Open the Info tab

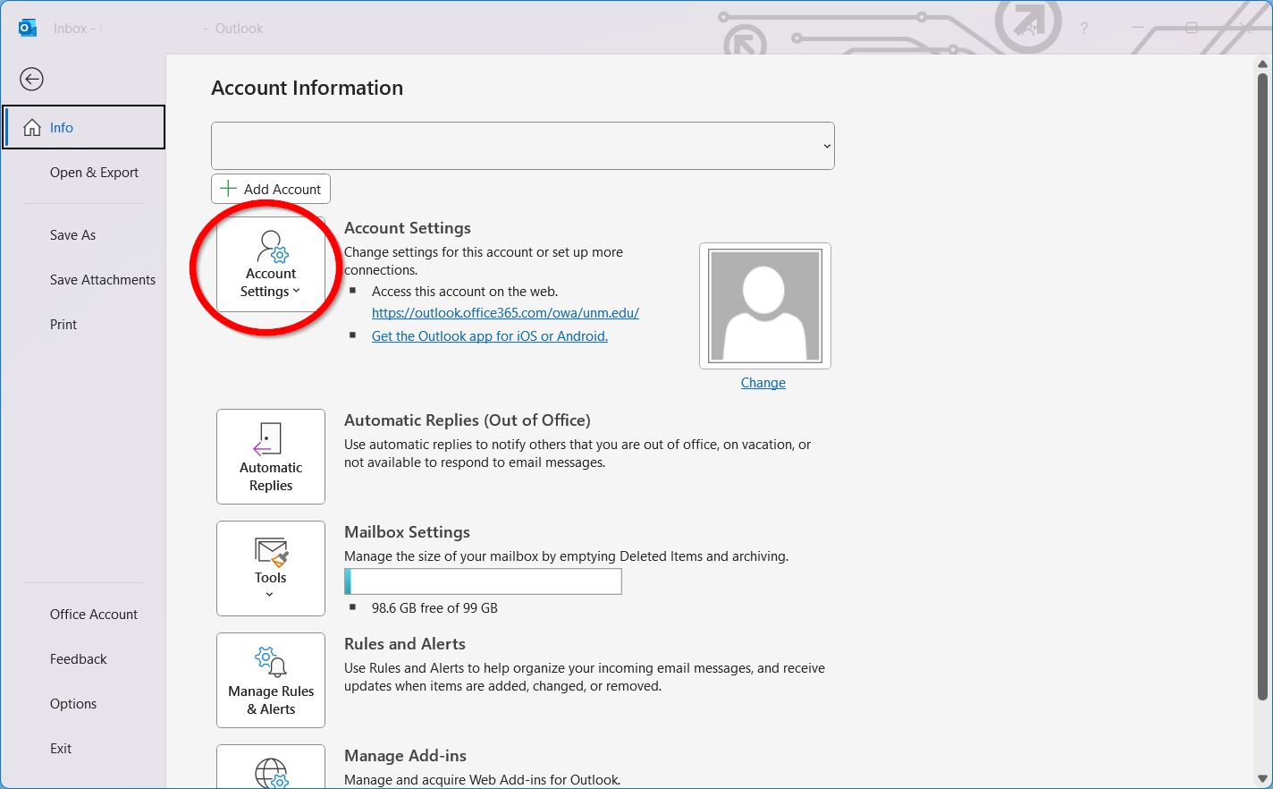(84, 127)
